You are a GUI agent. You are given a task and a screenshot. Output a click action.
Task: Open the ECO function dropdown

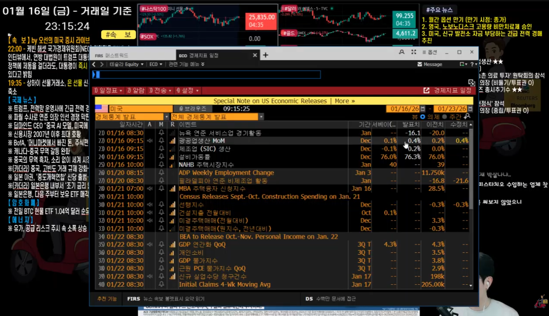point(156,64)
